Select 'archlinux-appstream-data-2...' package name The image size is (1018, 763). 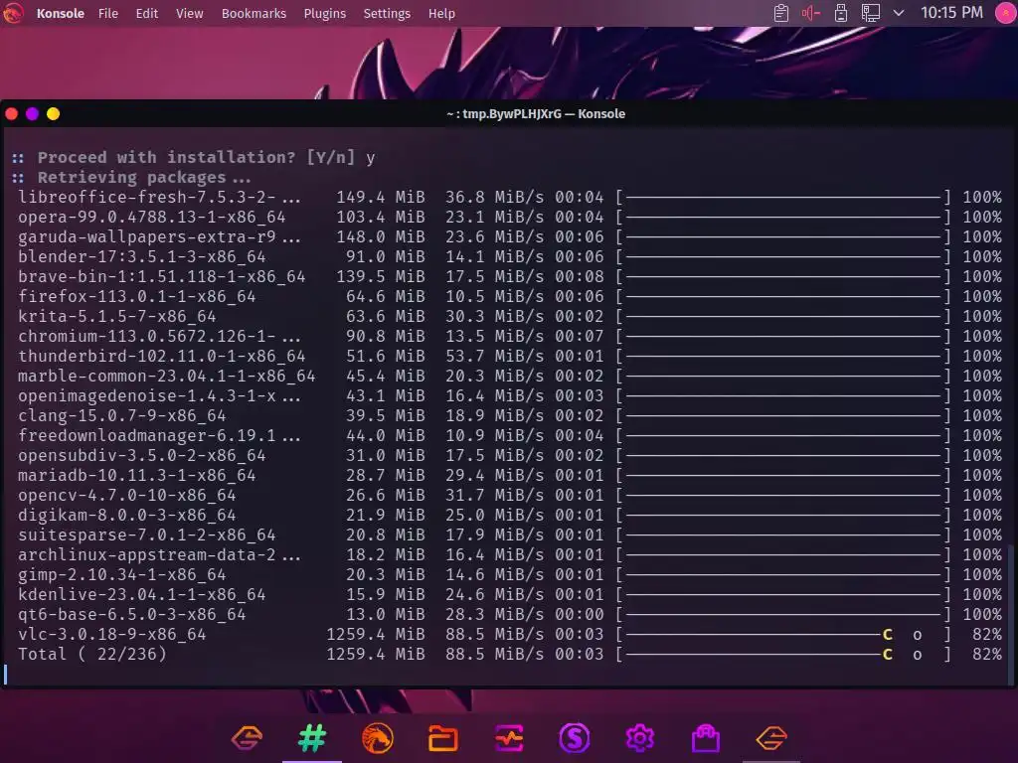pyautogui.click(x=159, y=554)
